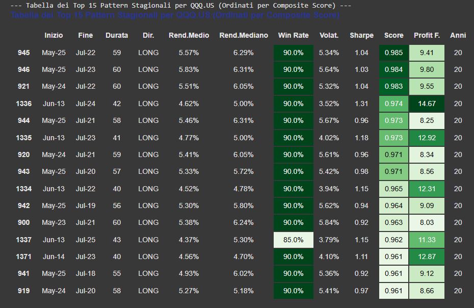Click the Sharpe value 1.11
The width and height of the screenshot is (474, 308).
tap(361, 257)
